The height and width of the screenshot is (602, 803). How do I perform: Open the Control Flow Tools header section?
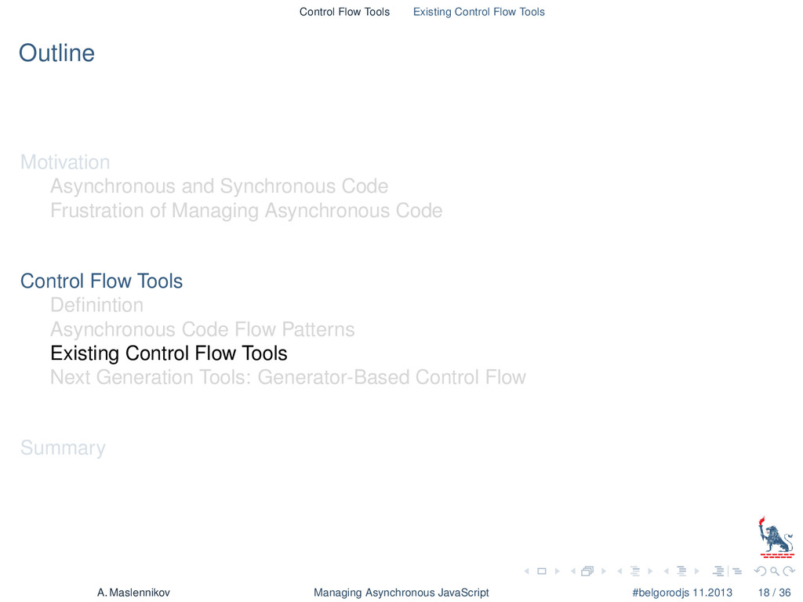tap(344, 12)
